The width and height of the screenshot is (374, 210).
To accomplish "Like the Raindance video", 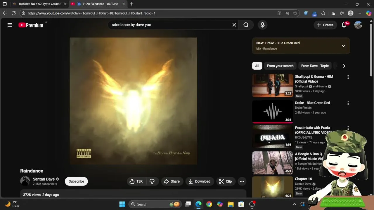I will point(136,181).
